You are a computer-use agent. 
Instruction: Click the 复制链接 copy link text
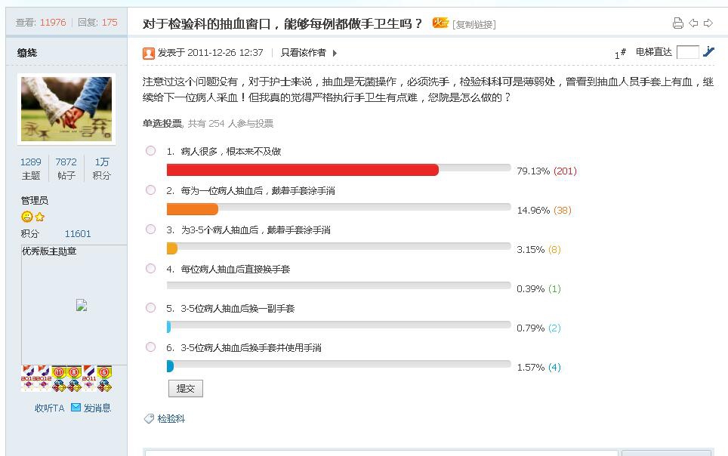pyautogui.click(x=473, y=23)
